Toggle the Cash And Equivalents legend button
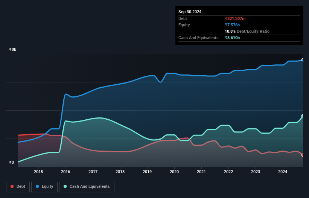The height and width of the screenshot is (198, 309). pyautogui.click(x=87, y=187)
